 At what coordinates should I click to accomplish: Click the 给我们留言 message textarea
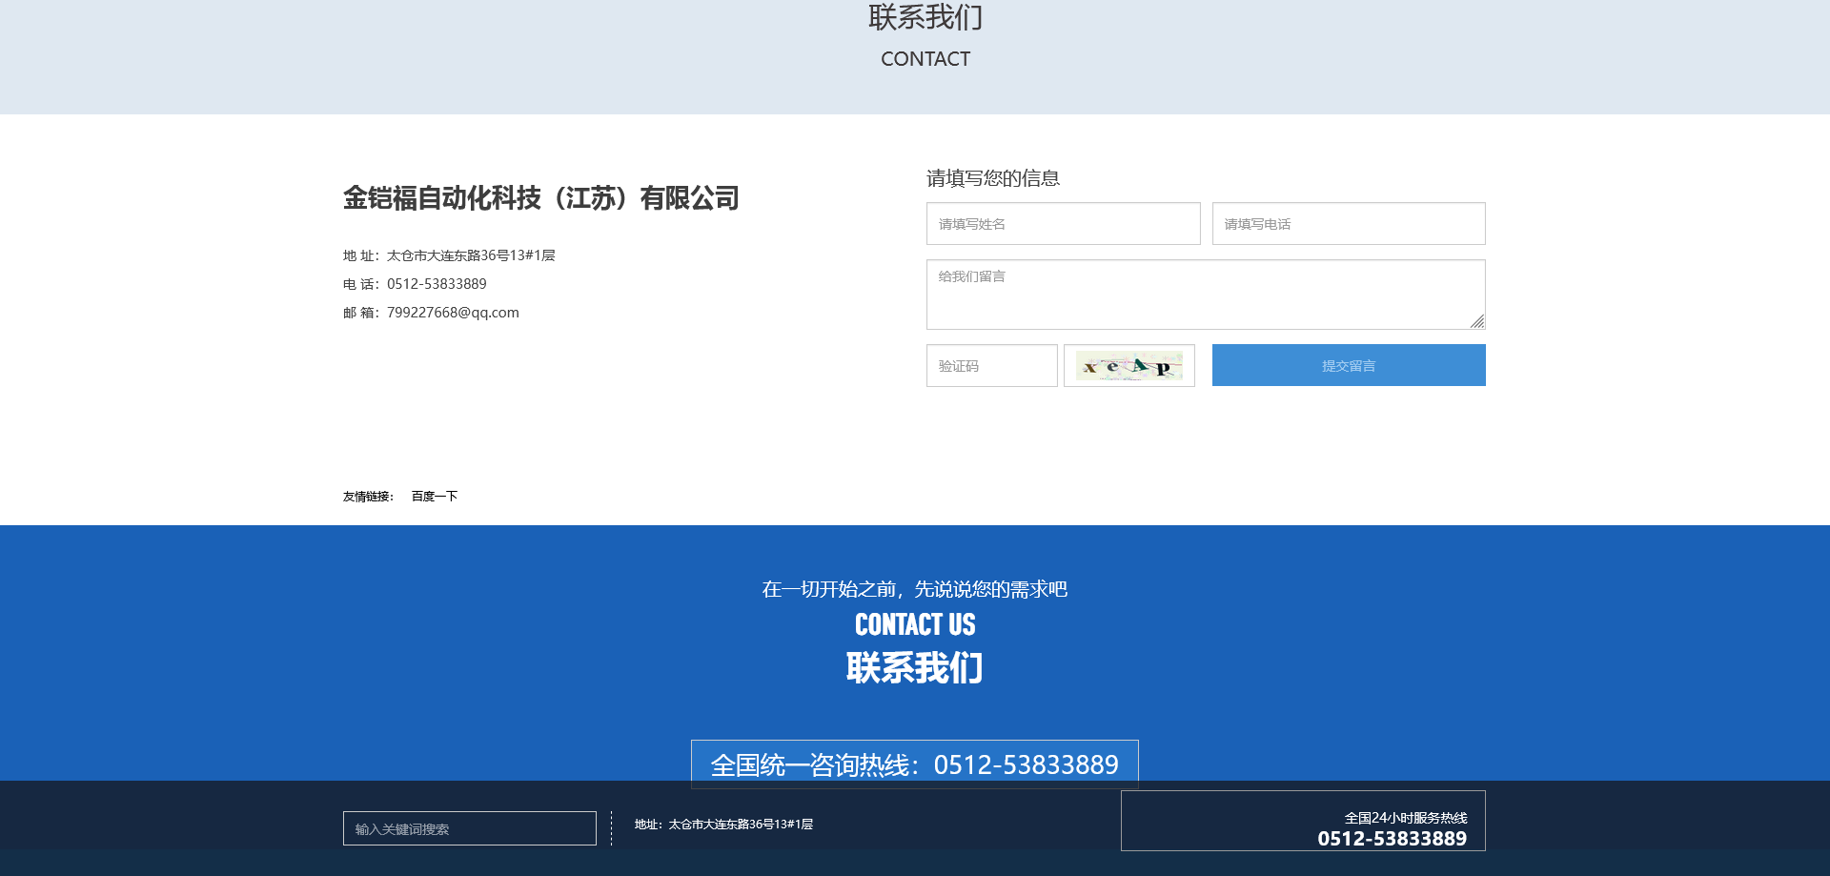tap(1205, 294)
